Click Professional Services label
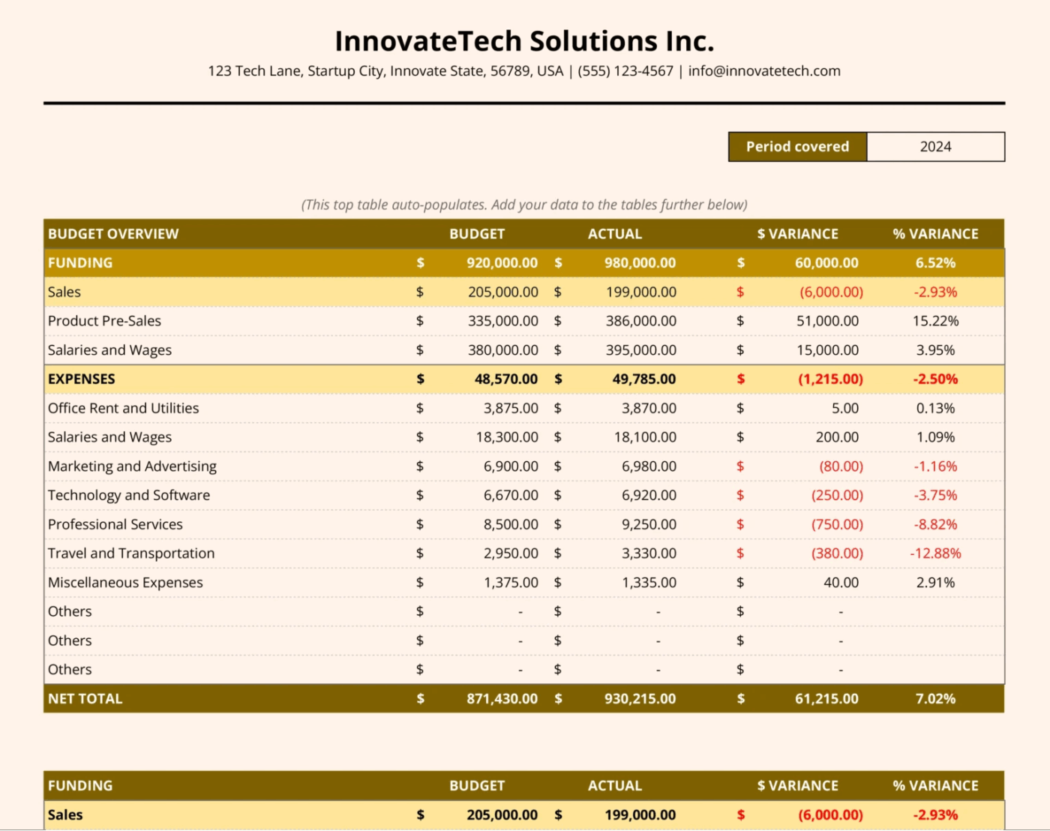 click(x=115, y=525)
